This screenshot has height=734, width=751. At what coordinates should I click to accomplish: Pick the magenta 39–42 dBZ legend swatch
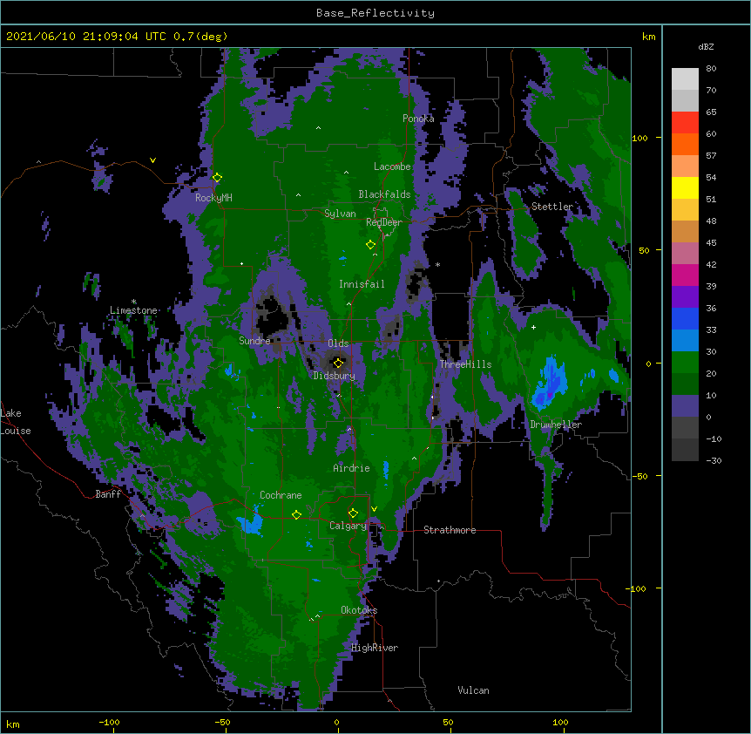click(685, 275)
